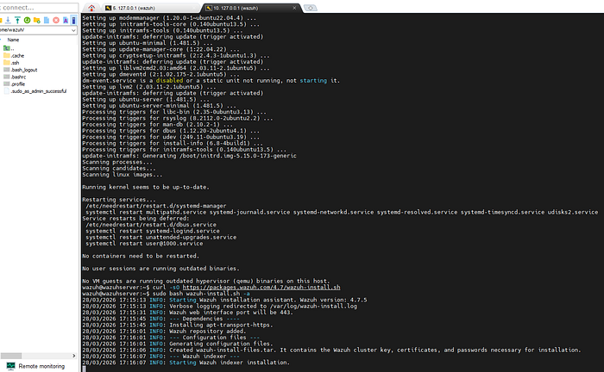Click the Remote monitoring chart icon

tap(10, 366)
